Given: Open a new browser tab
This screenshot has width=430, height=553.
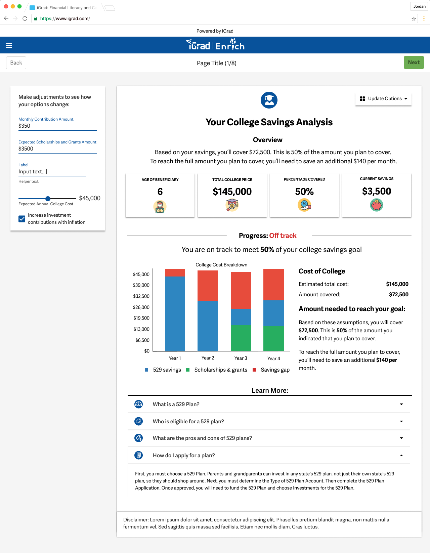Looking at the screenshot, I should (x=110, y=8).
